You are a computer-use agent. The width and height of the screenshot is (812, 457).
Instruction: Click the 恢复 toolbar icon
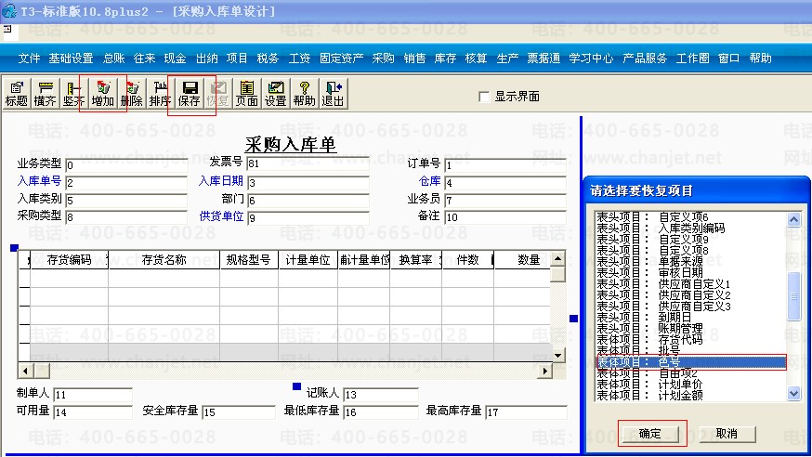pos(217,94)
